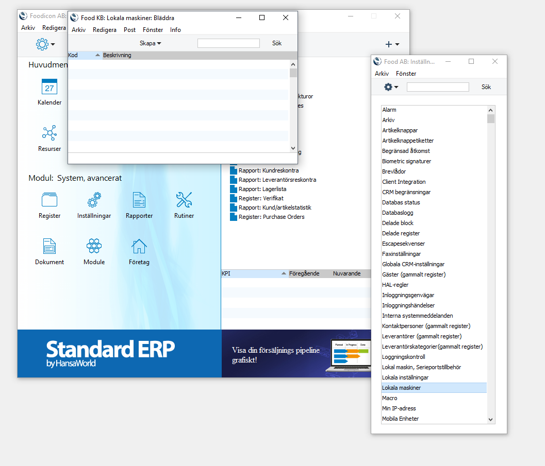
Task: Open the Register folder icon
Action: pos(49,200)
